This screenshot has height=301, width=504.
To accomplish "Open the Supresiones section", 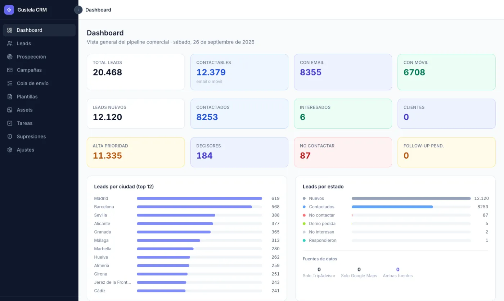I will tap(39, 137).
